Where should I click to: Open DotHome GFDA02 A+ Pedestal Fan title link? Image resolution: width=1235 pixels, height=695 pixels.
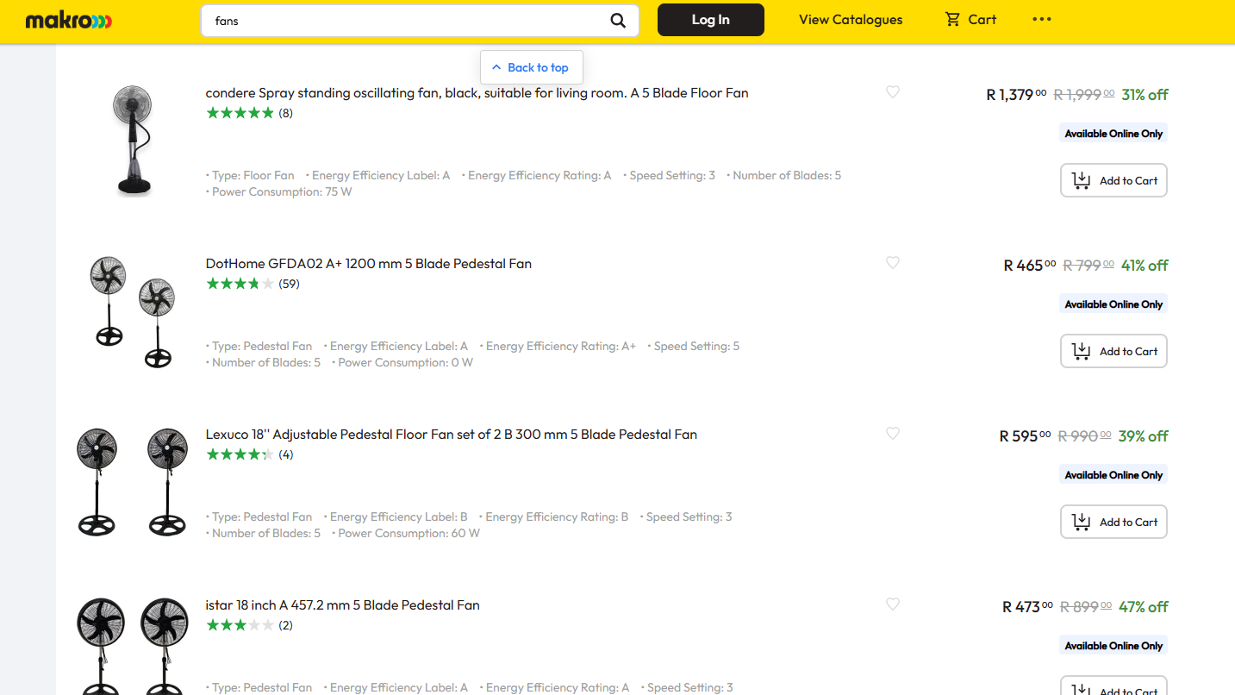[368, 264]
